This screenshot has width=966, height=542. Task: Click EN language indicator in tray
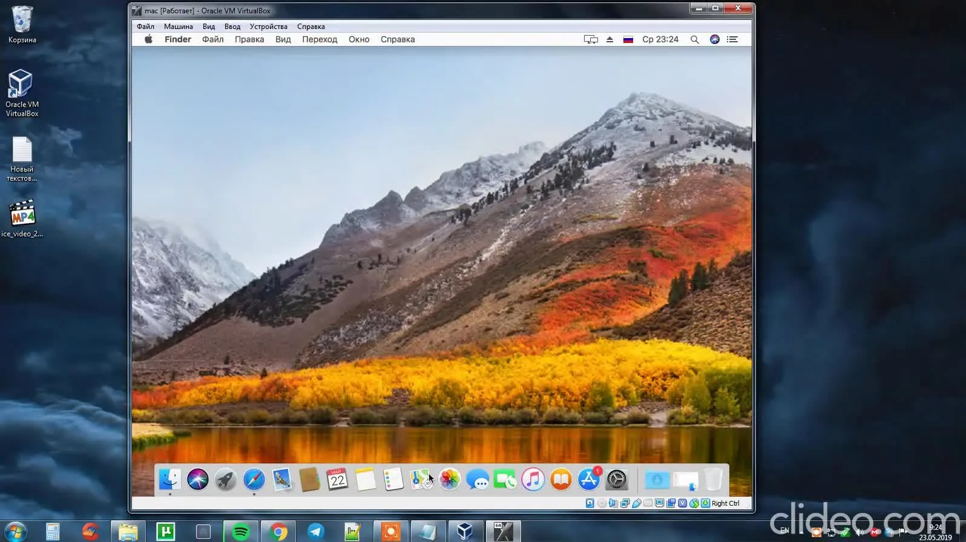click(784, 531)
